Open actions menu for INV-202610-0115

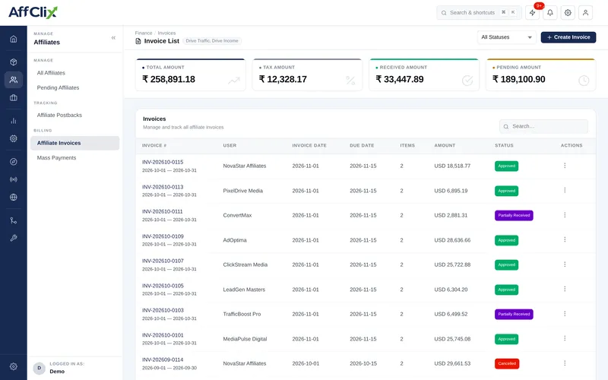[565, 166]
